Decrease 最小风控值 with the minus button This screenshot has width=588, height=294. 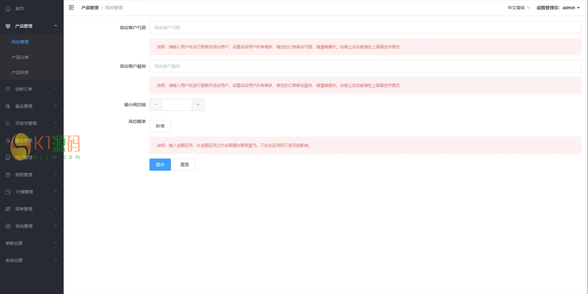156,105
